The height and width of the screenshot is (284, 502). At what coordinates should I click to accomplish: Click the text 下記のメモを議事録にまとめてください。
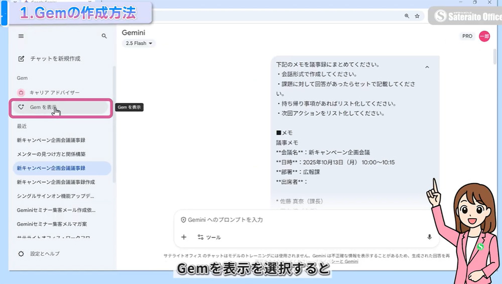pyautogui.click(x=328, y=64)
